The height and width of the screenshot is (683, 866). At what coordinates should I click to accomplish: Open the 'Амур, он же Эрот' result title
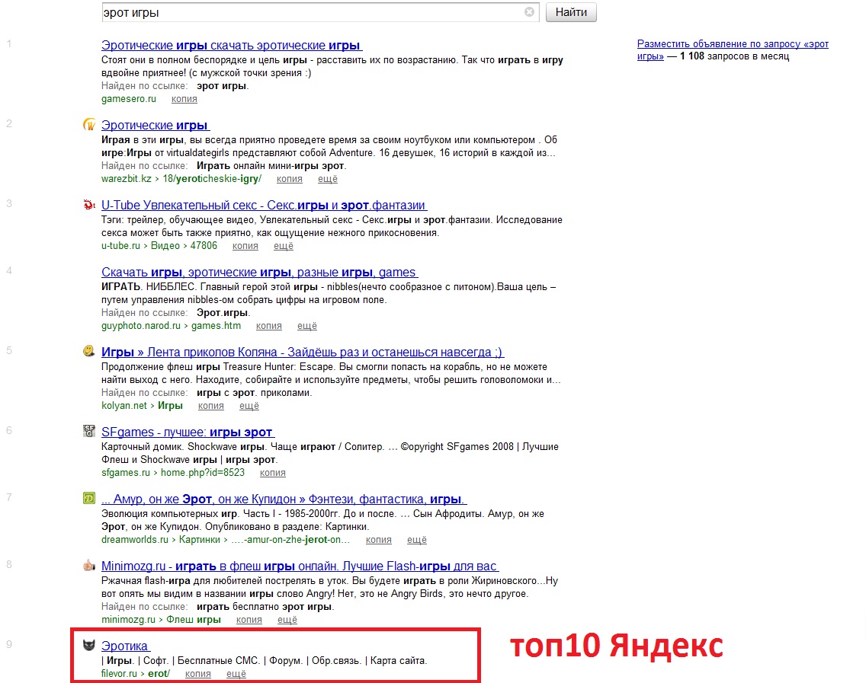[284, 499]
